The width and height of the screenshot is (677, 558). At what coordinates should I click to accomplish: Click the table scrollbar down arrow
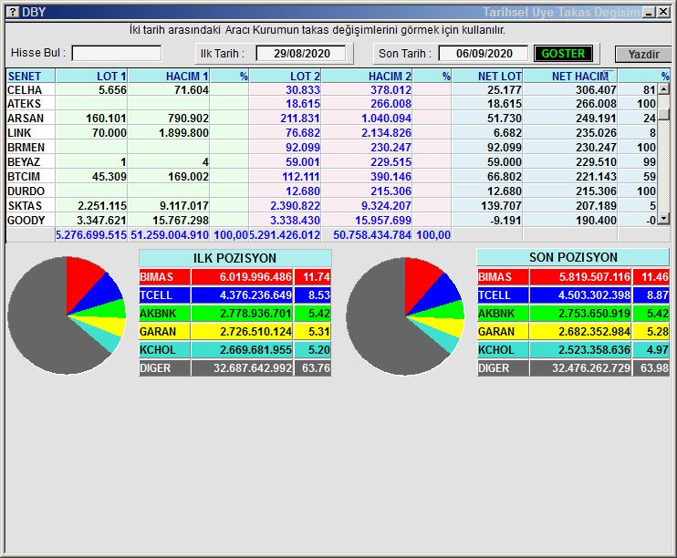[x=663, y=219]
